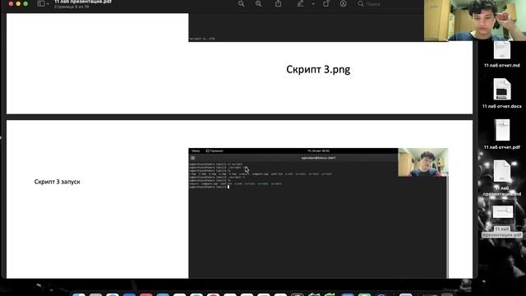Select the '11 лаб отчет.docx' desktop file
This screenshot has width=526, height=296.
click(502, 93)
